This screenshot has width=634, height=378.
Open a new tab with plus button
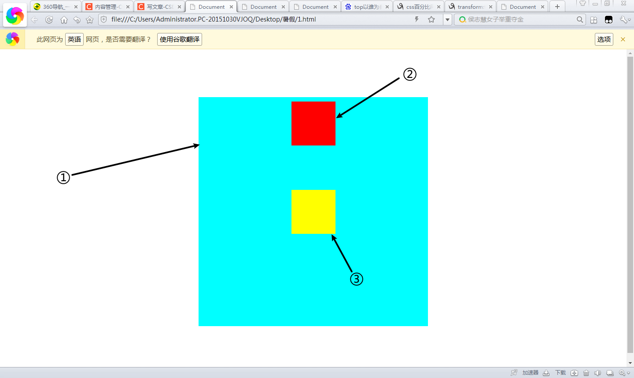557,7
